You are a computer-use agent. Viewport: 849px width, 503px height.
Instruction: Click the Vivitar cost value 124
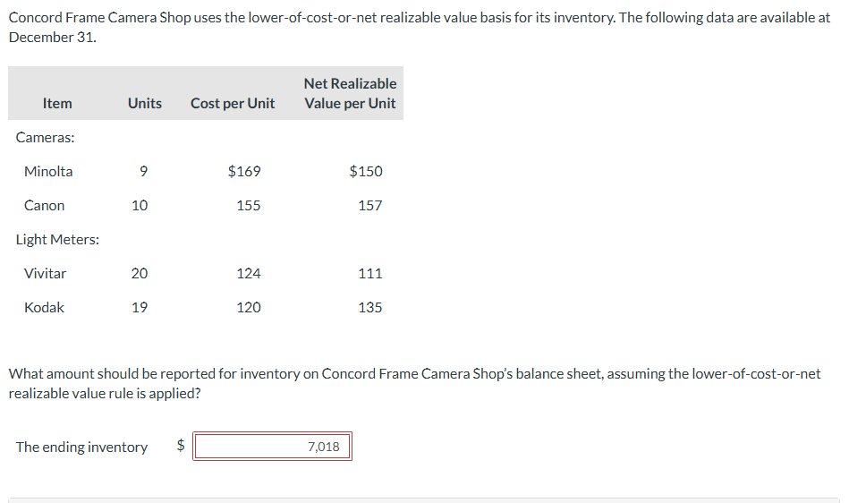point(249,273)
